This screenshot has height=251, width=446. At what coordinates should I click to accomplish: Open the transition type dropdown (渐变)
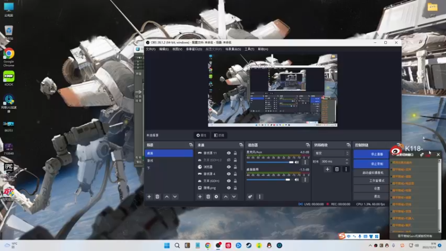click(331, 153)
